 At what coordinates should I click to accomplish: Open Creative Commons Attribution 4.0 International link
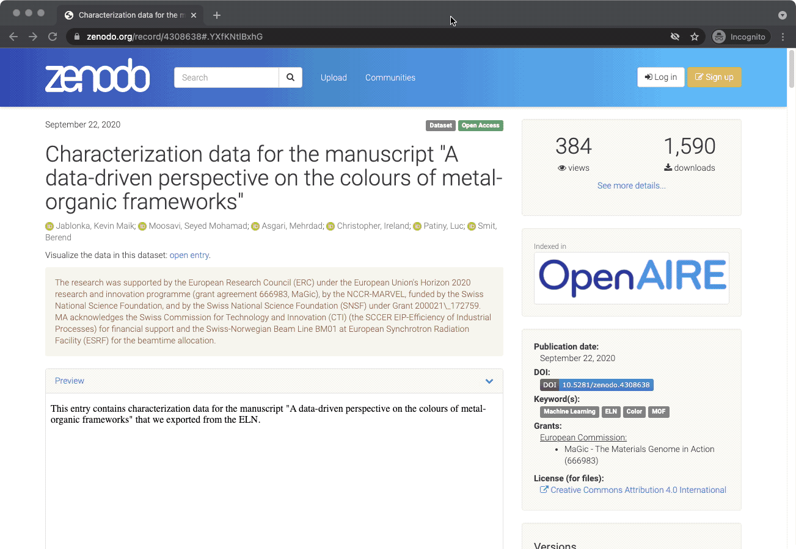click(x=638, y=490)
